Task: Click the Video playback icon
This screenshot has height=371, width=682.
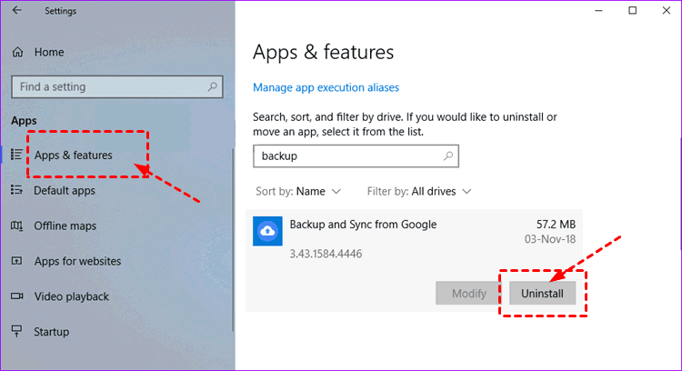Action: click(x=16, y=296)
